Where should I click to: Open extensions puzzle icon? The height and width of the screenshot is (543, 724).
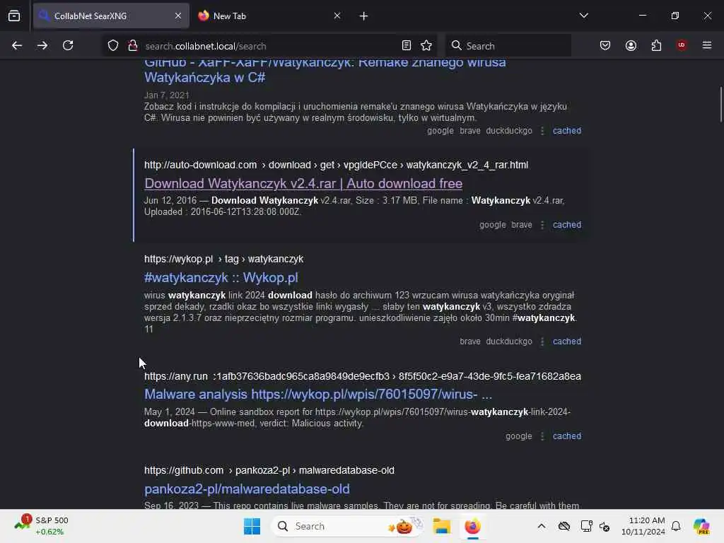coord(657,46)
